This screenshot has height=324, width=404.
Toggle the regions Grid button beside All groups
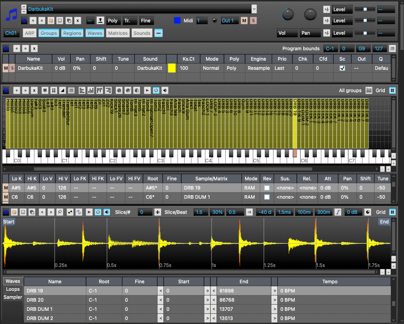(392, 90)
